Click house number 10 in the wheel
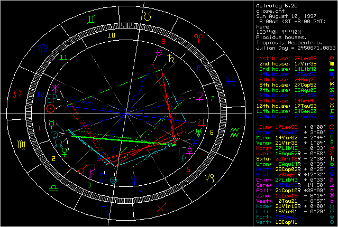 111,35
